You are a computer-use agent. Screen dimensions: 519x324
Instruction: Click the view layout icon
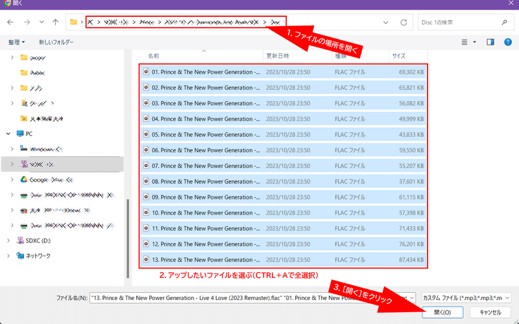(x=465, y=42)
